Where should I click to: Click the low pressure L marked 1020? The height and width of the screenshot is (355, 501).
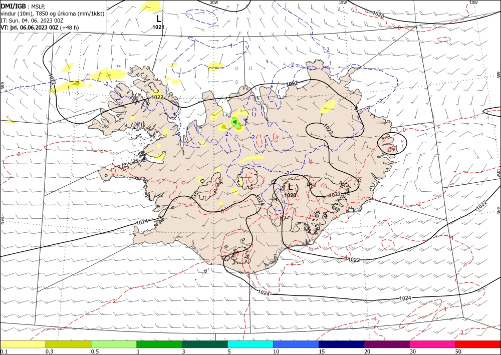pyautogui.click(x=290, y=186)
